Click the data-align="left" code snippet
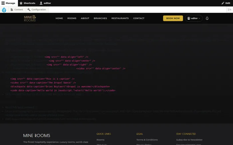 66,57
